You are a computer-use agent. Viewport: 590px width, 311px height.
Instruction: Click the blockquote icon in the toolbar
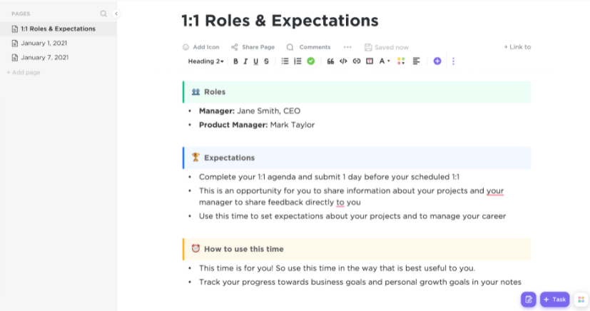point(330,61)
